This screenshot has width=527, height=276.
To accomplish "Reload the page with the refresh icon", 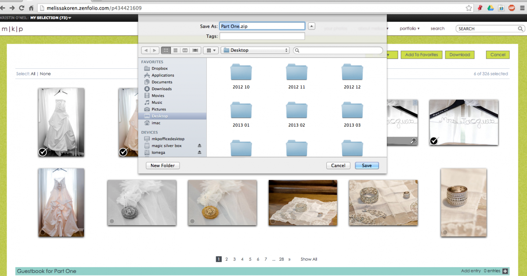I will (22, 8).
